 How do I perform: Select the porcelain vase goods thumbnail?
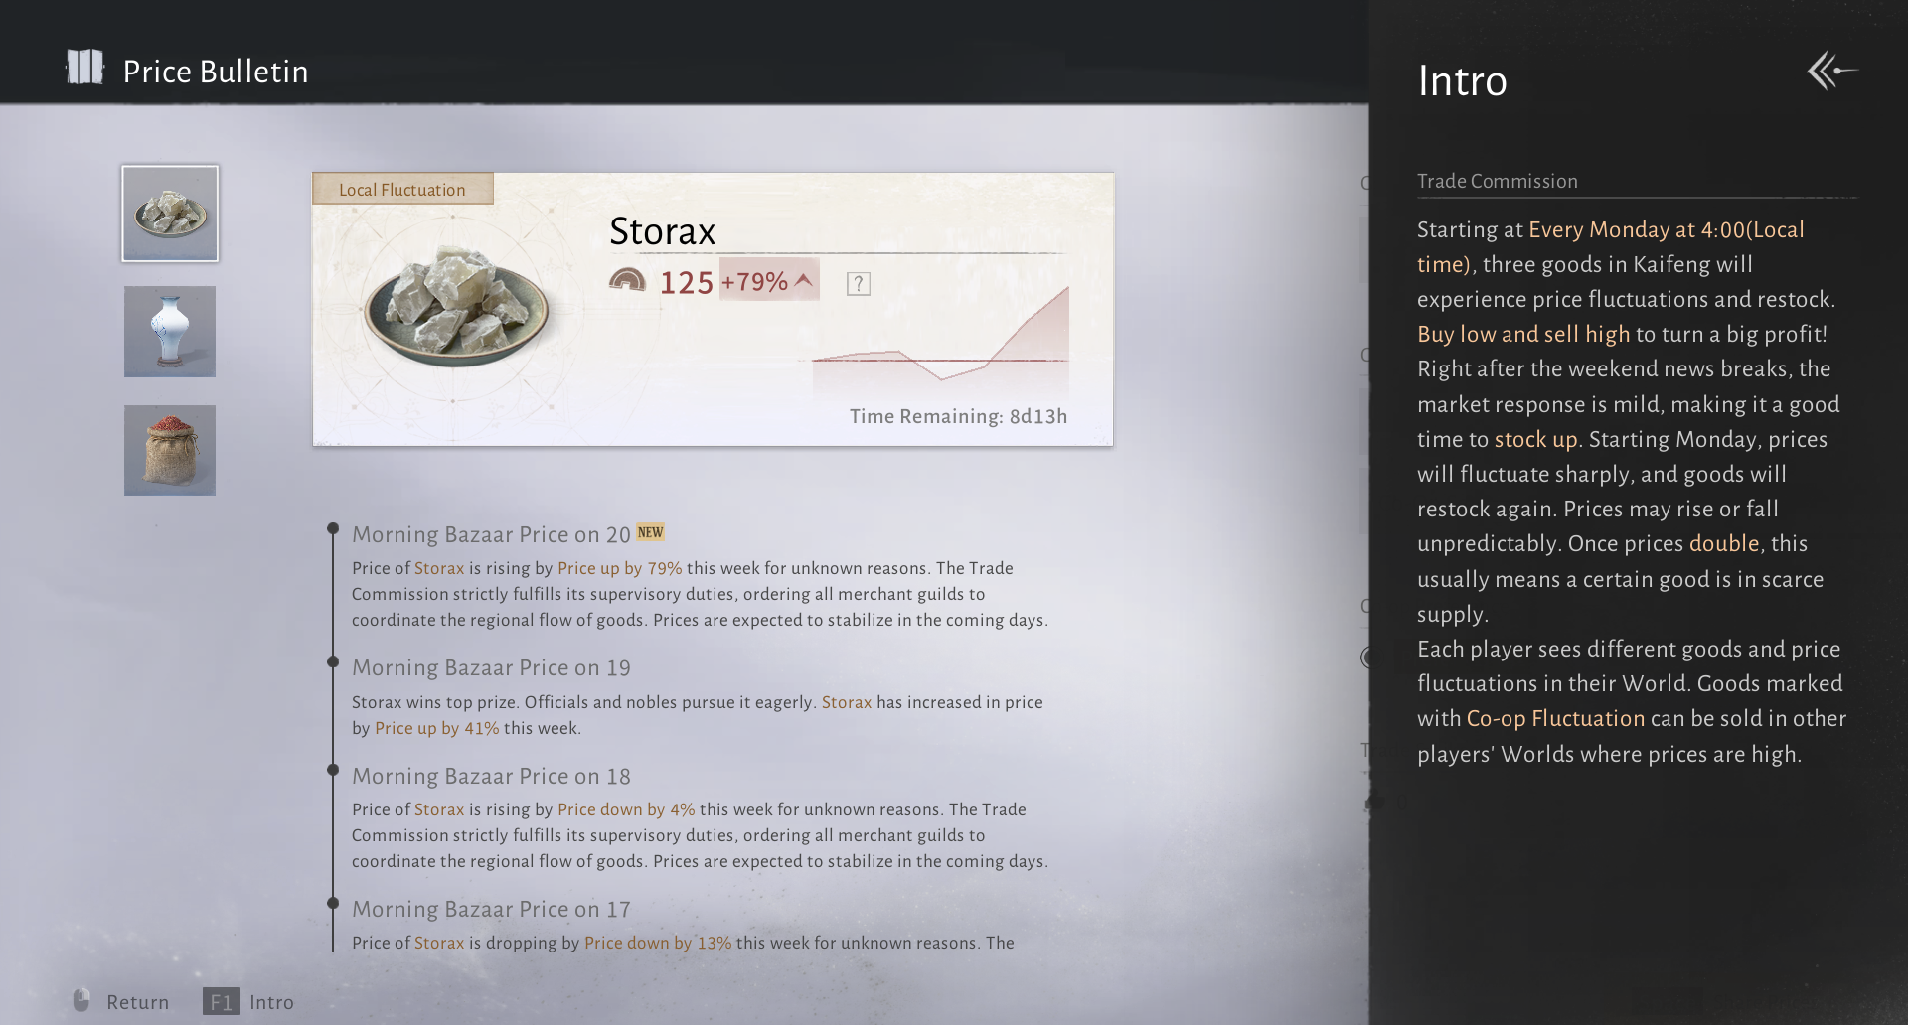(170, 332)
